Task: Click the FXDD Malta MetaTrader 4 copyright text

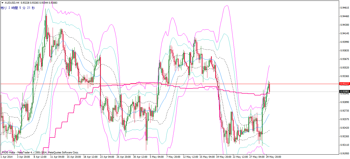Action: pos(40,153)
